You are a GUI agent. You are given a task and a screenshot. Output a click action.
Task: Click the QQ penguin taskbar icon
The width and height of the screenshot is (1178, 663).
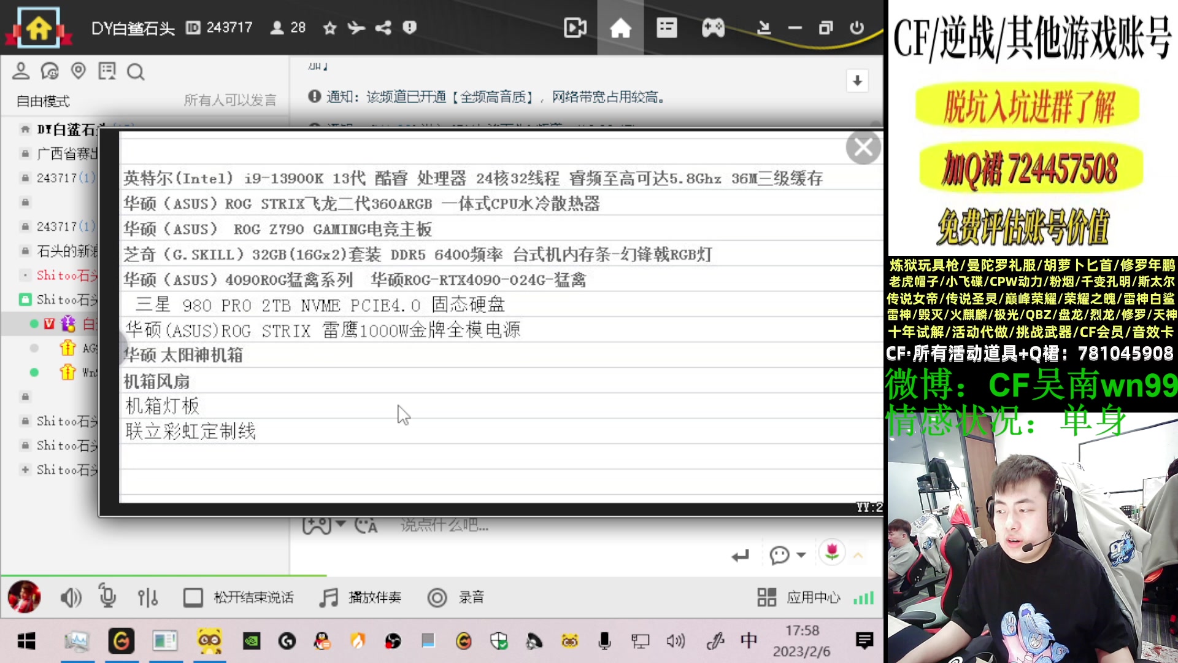(x=322, y=642)
